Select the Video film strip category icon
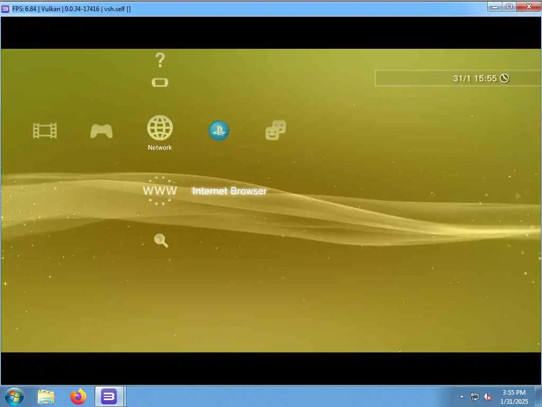This screenshot has height=407, width=542. tap(45, 131)
